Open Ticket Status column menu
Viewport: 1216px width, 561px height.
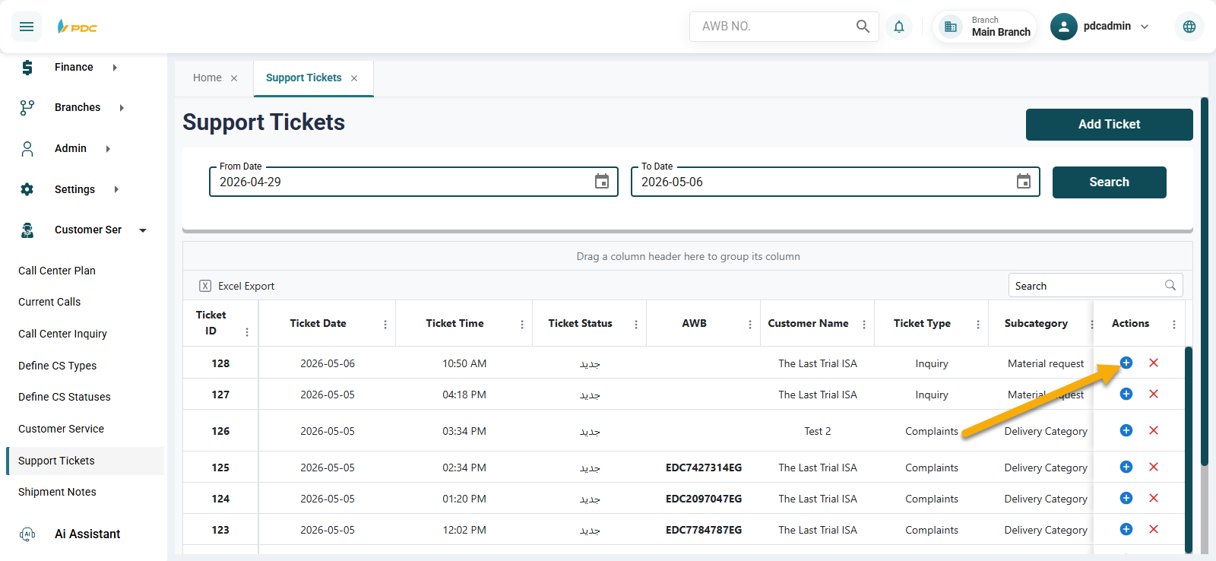[636, 325]
